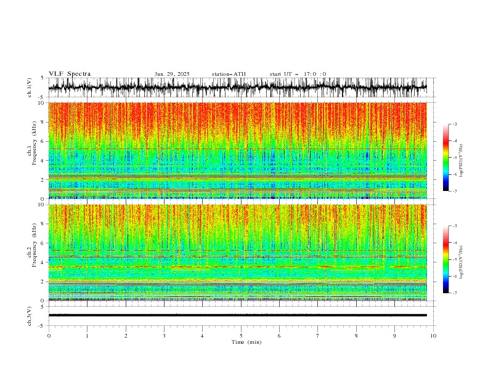Viewport: 488px width, 377px height.
Task: Click the ch.1 spectrogram color scale bar
Action: tap(446, 158)
